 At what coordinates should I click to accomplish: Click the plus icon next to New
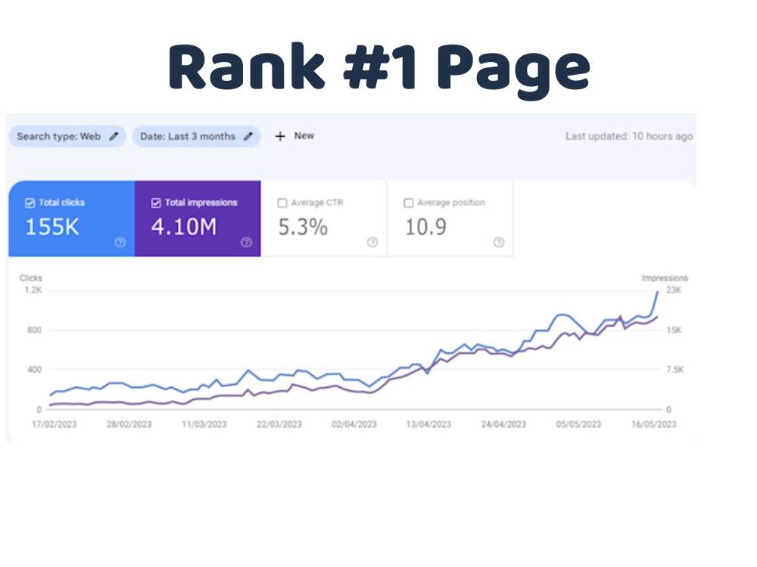[x=280, y=136]
